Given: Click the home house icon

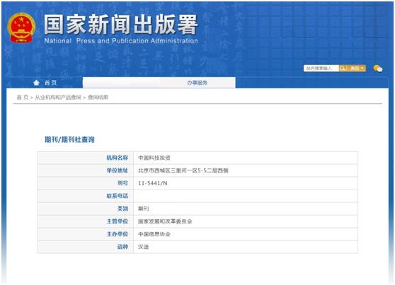Looking at the screenshot, I should 37,83.
